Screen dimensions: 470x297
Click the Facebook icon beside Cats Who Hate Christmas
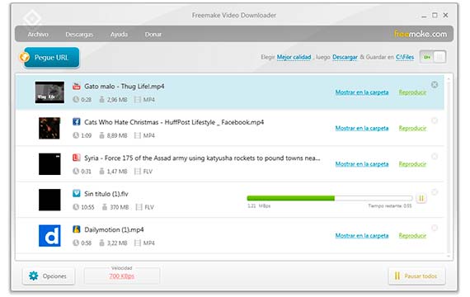(77, 122)
